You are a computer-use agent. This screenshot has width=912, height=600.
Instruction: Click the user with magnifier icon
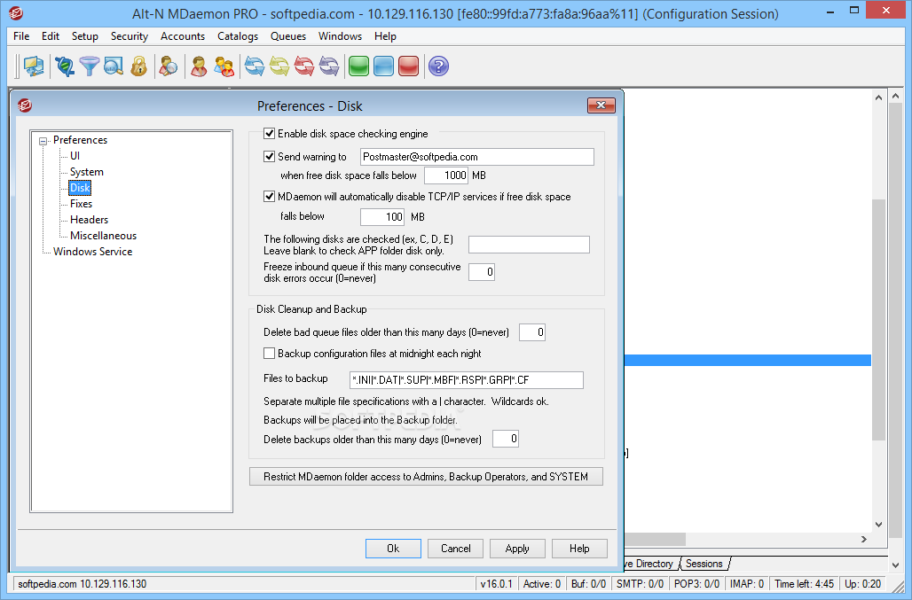click(x=168, y=66)
